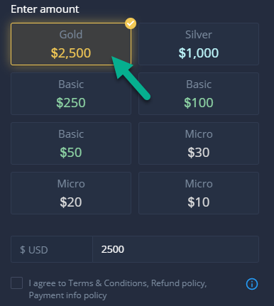This screenshot has width=274, height=306.
Task: Pick the Micro $20 amount tile
Action: (x=71, y=193)
